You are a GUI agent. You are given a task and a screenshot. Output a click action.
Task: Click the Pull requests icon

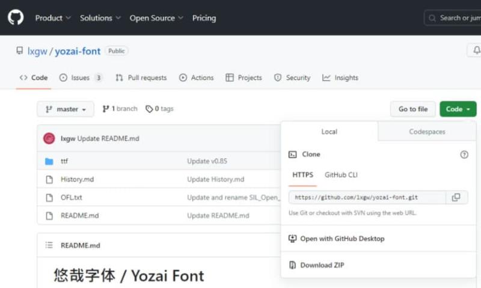click(x=119, y=78)
